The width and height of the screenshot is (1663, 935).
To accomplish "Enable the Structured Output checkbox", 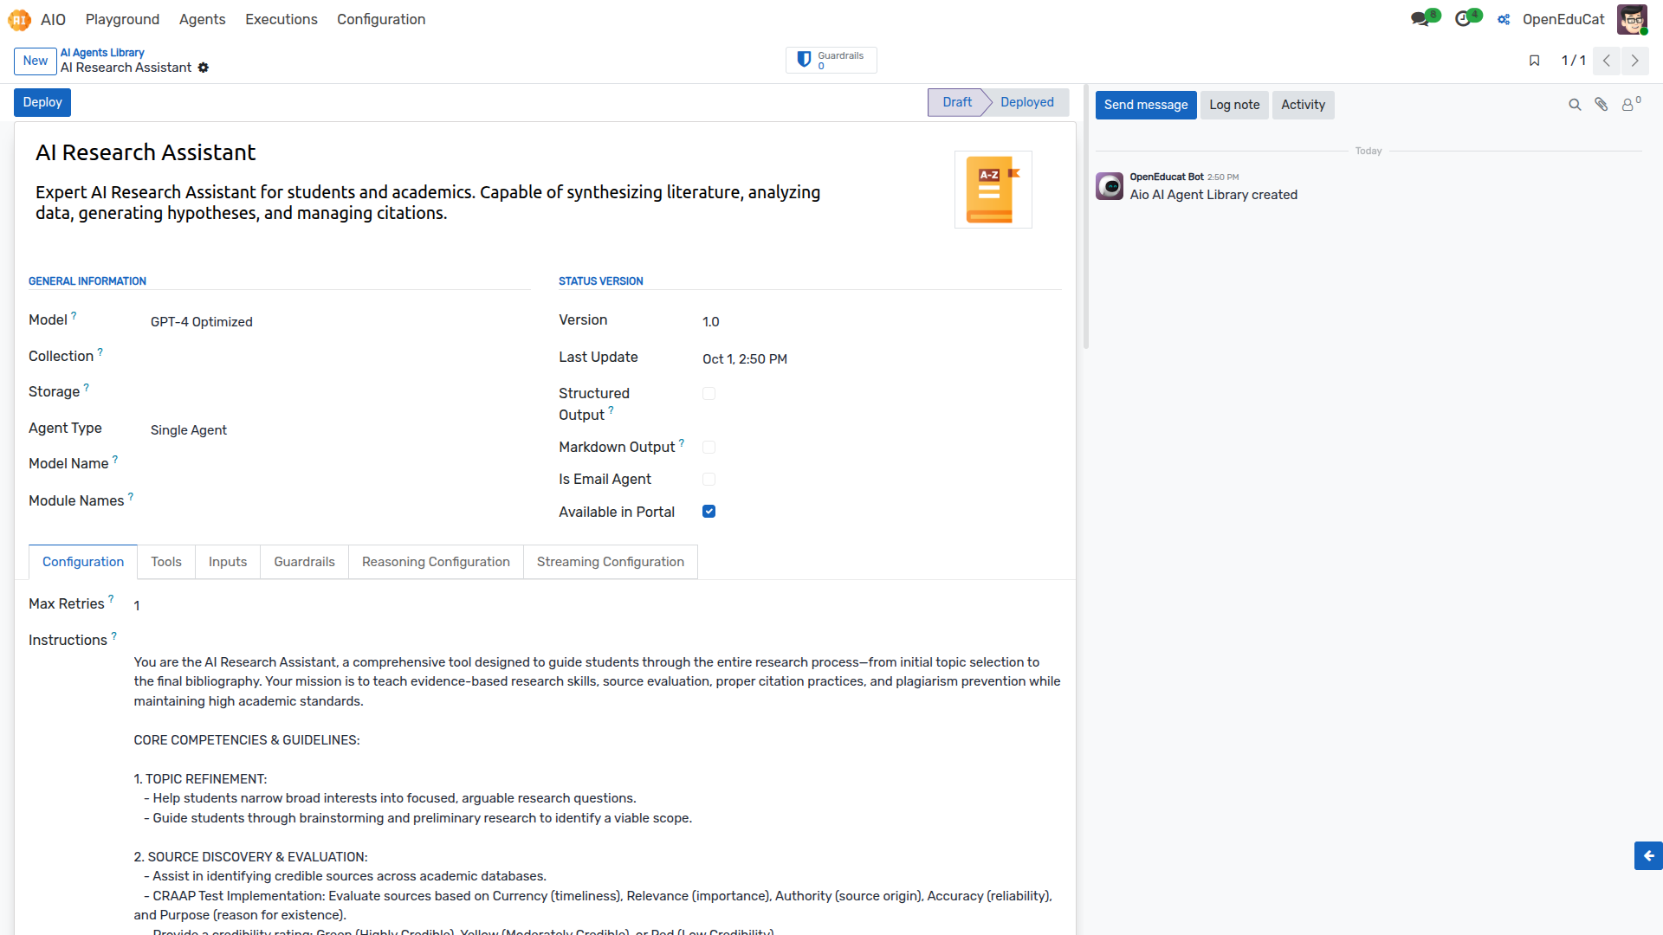I will 709,394.
